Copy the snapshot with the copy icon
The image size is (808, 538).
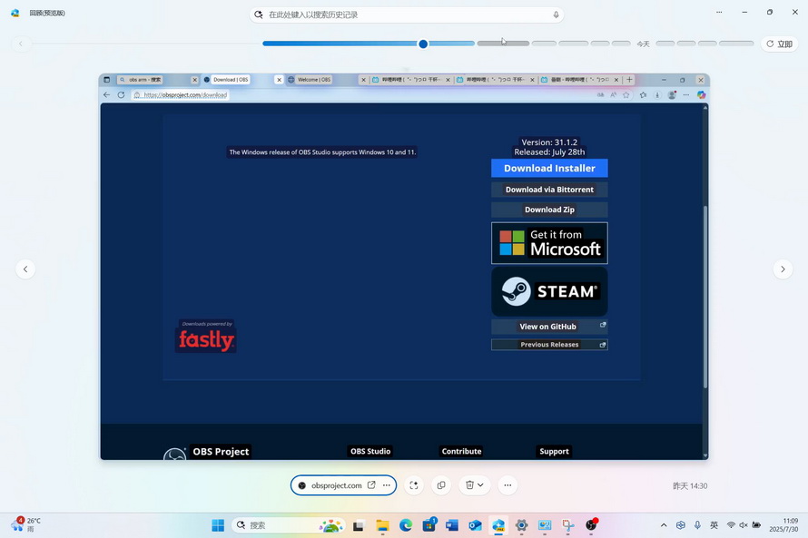point(441,485)
